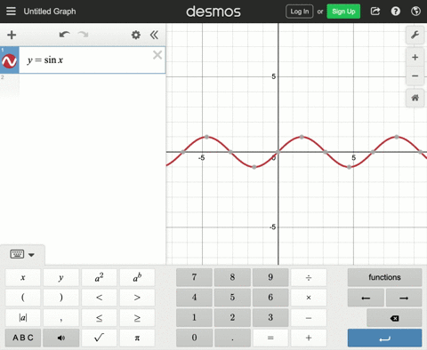The width and height of the screenshot is (427, 350).
Task: Toggle the keypad with keyboard icon
Action: 22,254
